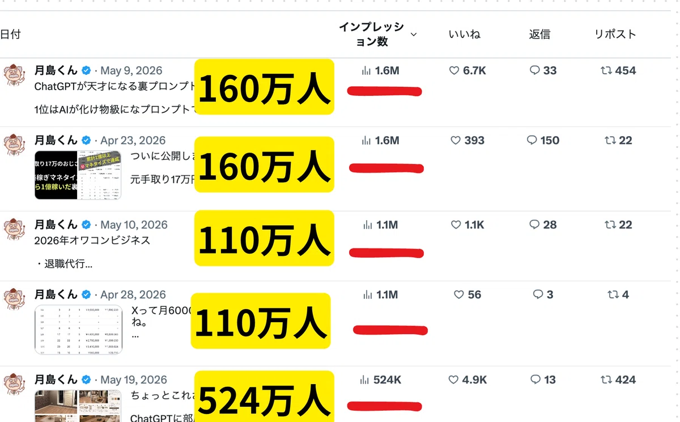Open the spreadsheet thumbnail on Apr 28 post

point(78,330)
